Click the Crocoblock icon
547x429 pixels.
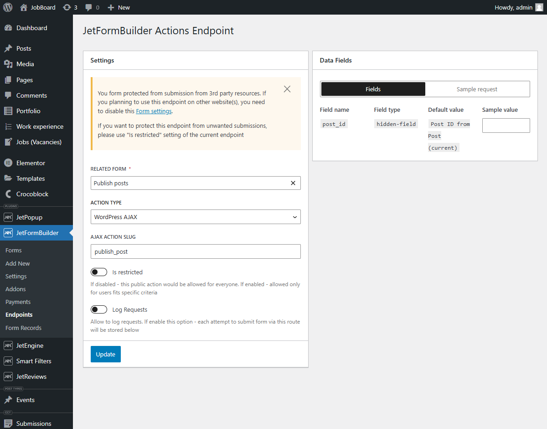point(8,194)
